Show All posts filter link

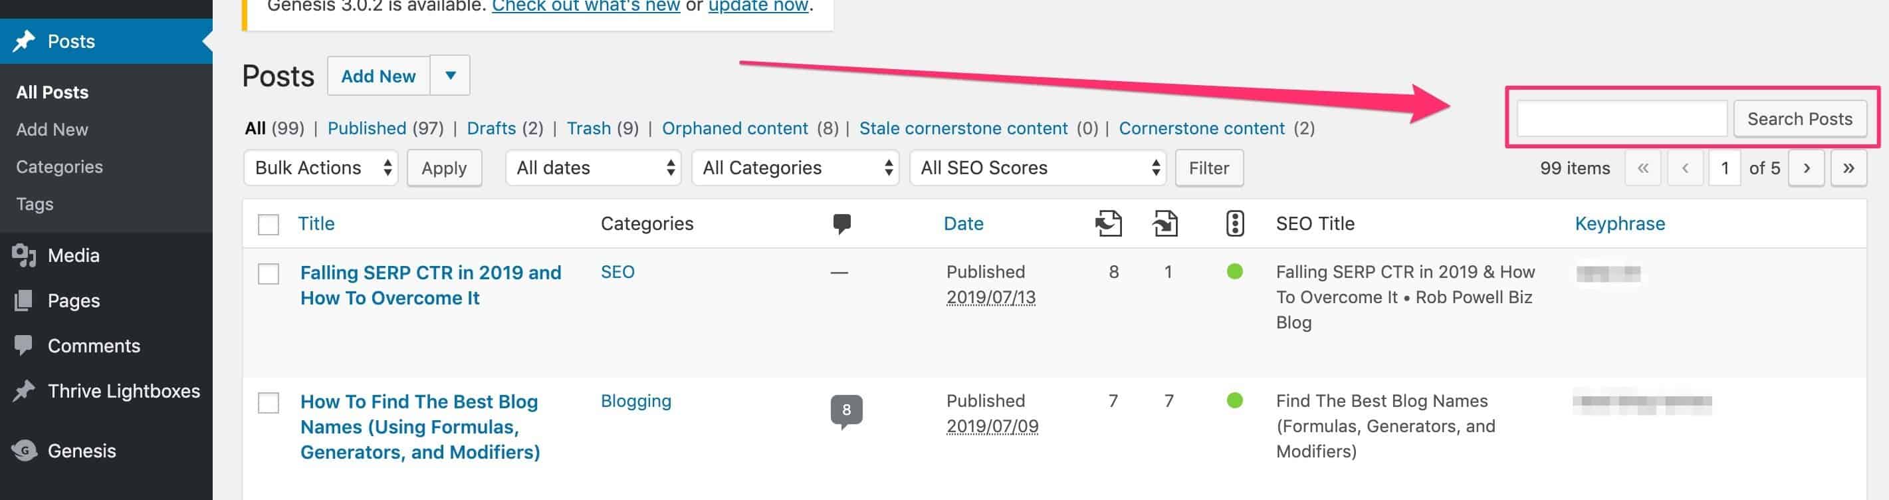click(255, 128)
